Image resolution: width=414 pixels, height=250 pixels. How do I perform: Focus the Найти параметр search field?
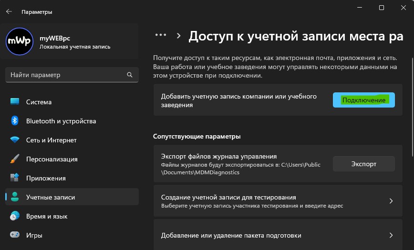point(72,75)
